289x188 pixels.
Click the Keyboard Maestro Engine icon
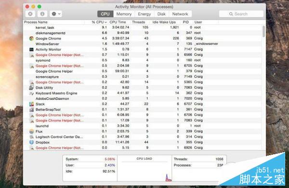[31, 93]
